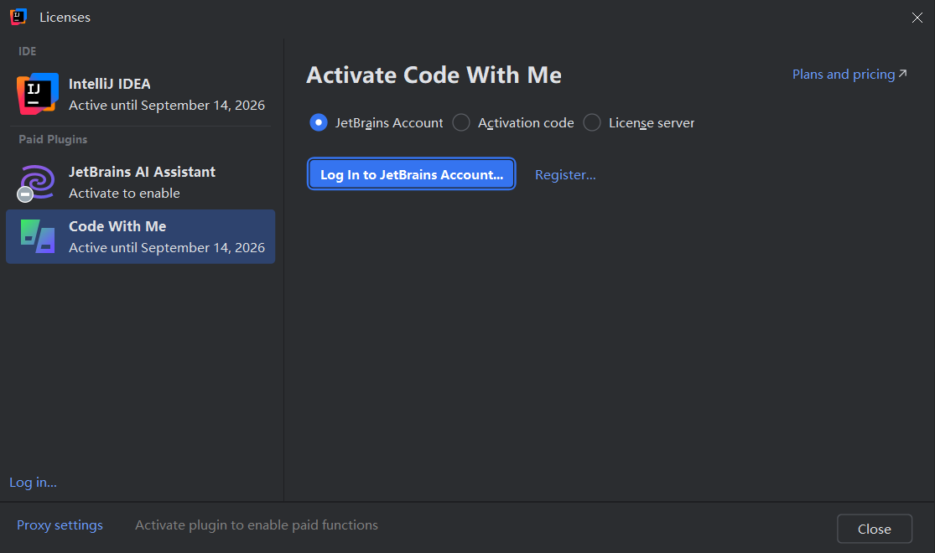Screen dimensions: 935x553
Task: Open Proxy settings
Action: (60, 525)
